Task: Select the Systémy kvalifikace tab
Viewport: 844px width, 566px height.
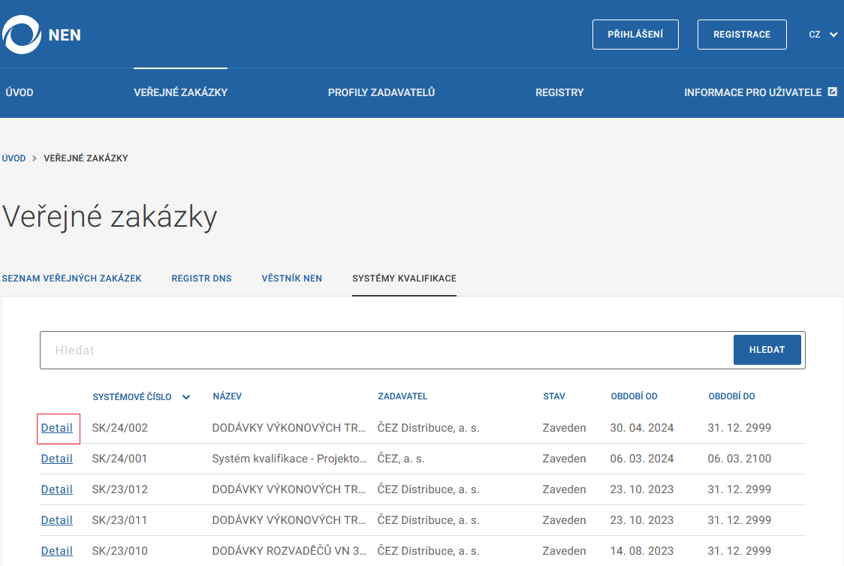Action: click(404, 278)
